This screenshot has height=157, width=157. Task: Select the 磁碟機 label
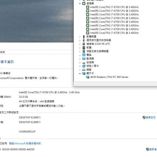90,62
